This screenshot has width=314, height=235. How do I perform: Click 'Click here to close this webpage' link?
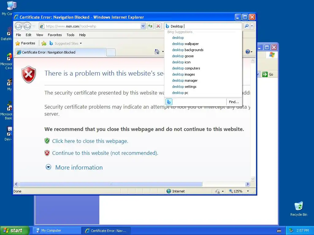pyautogui.click(x=90, y=141)
